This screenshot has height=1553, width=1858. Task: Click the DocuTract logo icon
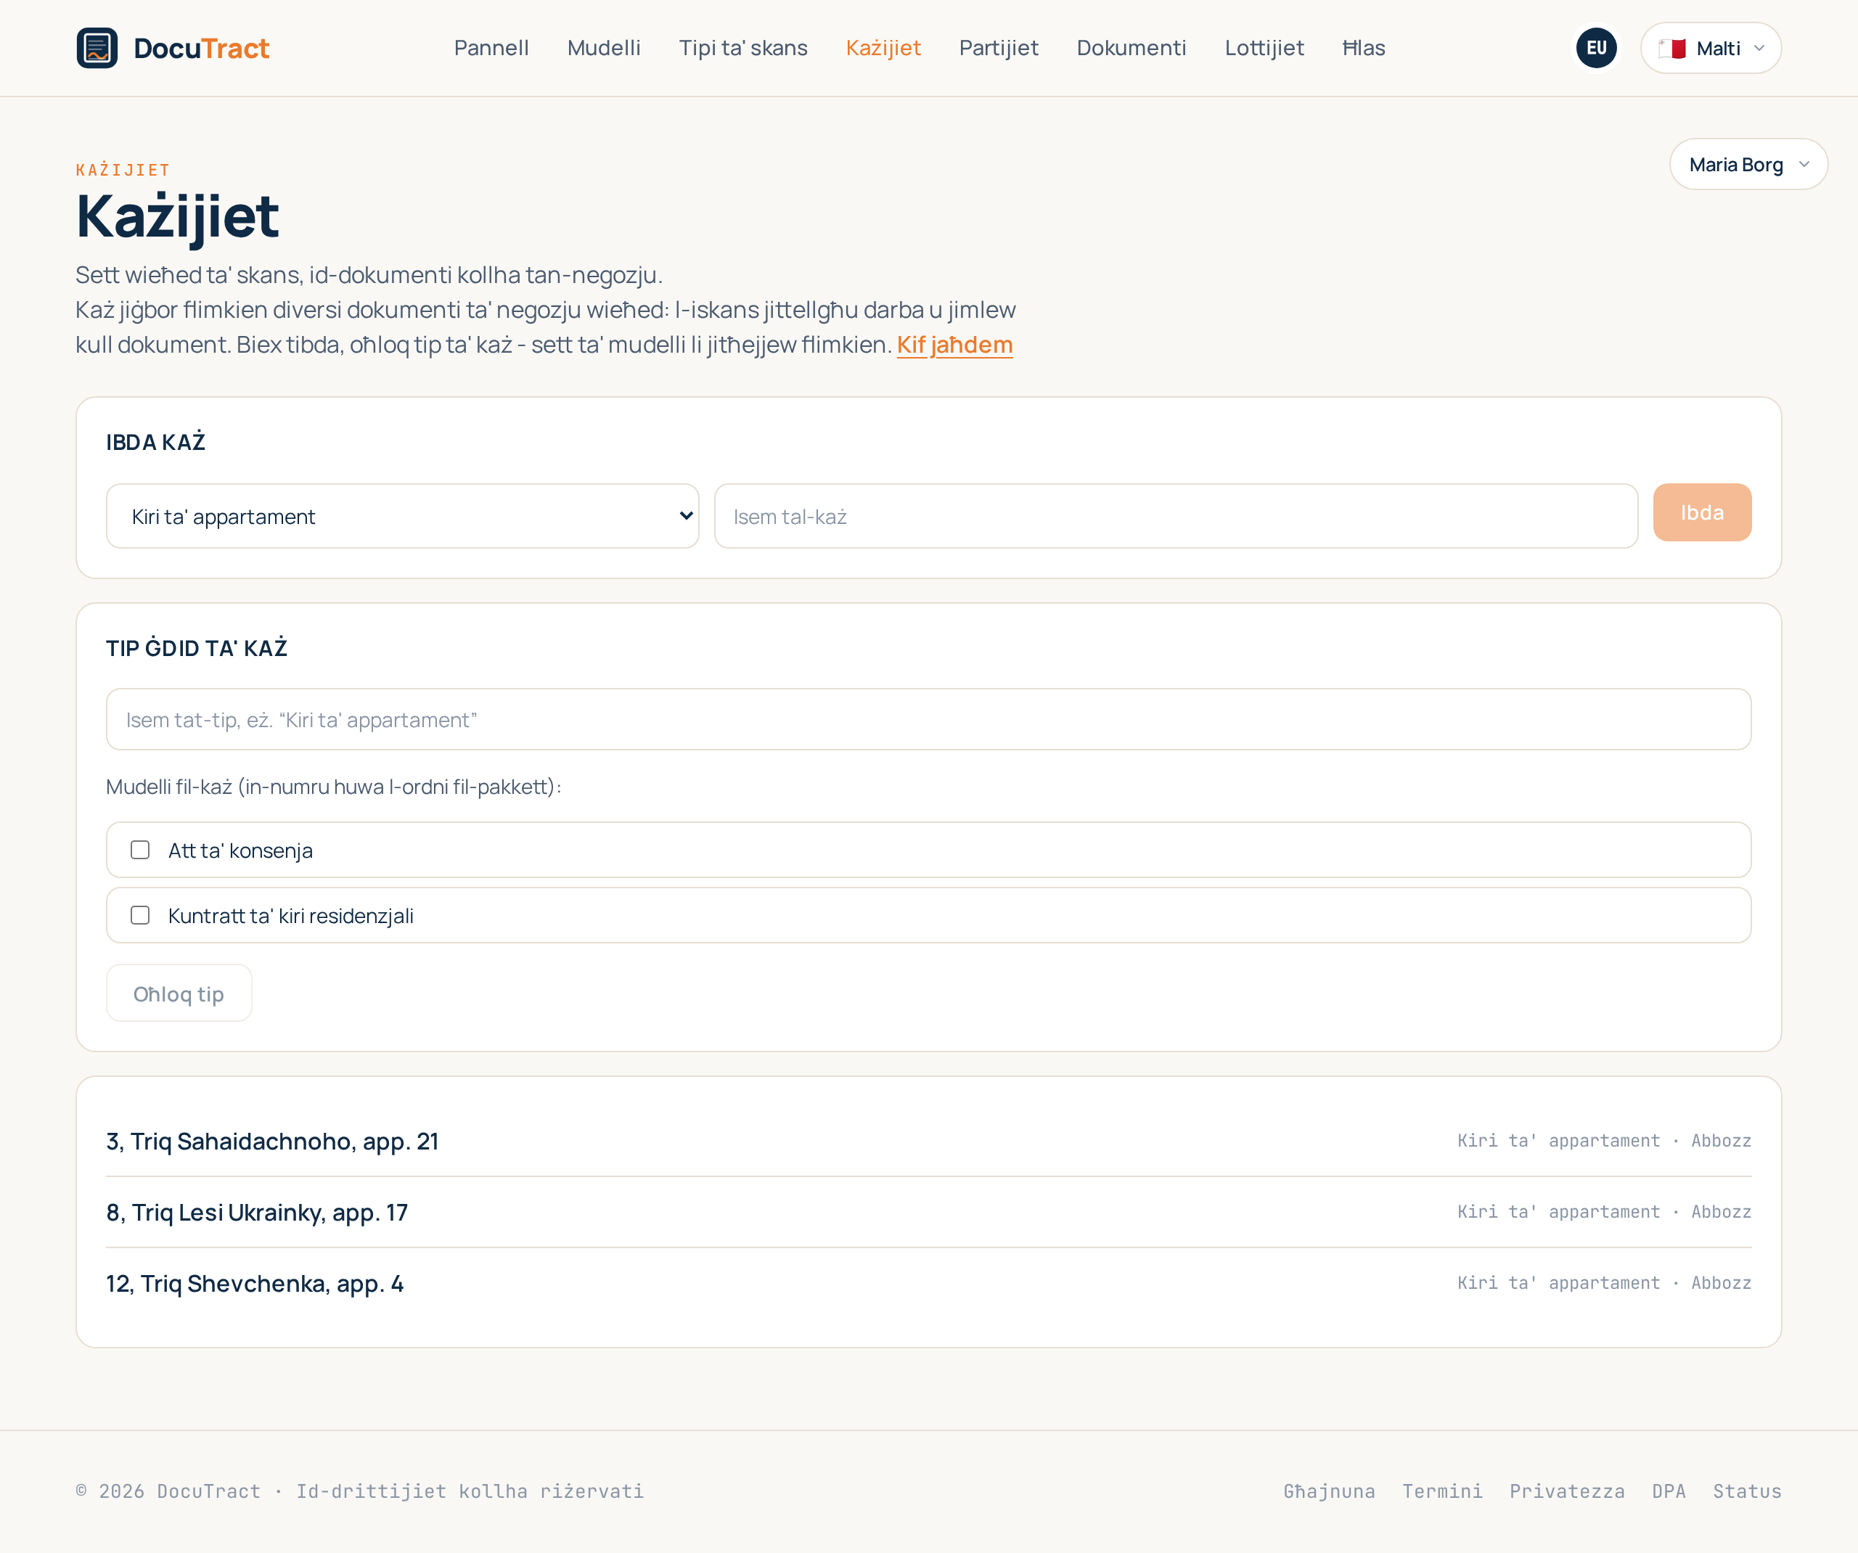(x=97, y=48)
